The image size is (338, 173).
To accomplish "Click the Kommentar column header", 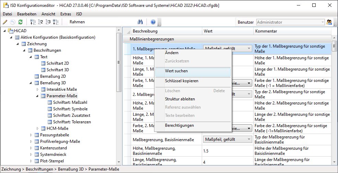I will [x=266, y=31].
